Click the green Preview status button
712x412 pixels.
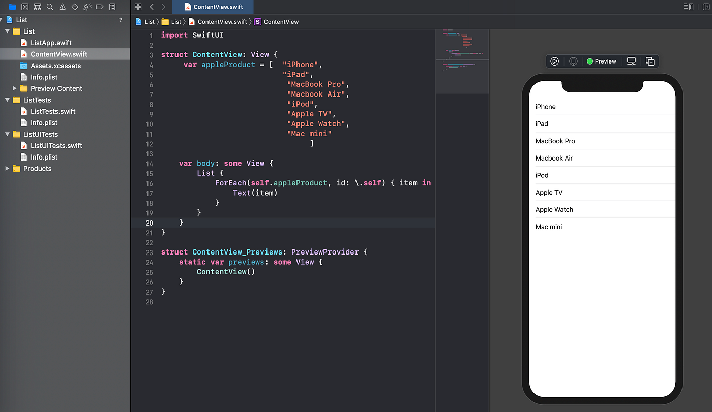coord(602,61)
